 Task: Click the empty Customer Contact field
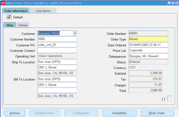pyautogui.click(x=57, y=50)
